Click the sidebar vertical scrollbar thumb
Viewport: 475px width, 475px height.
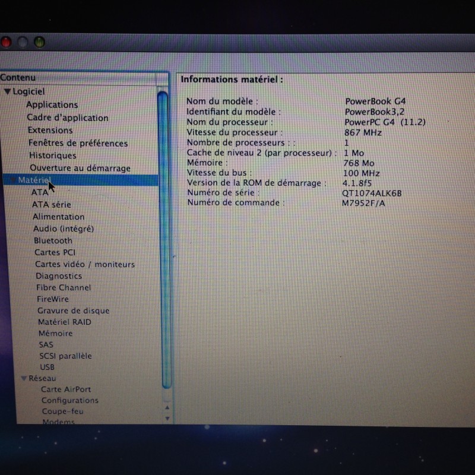point(164,239)
